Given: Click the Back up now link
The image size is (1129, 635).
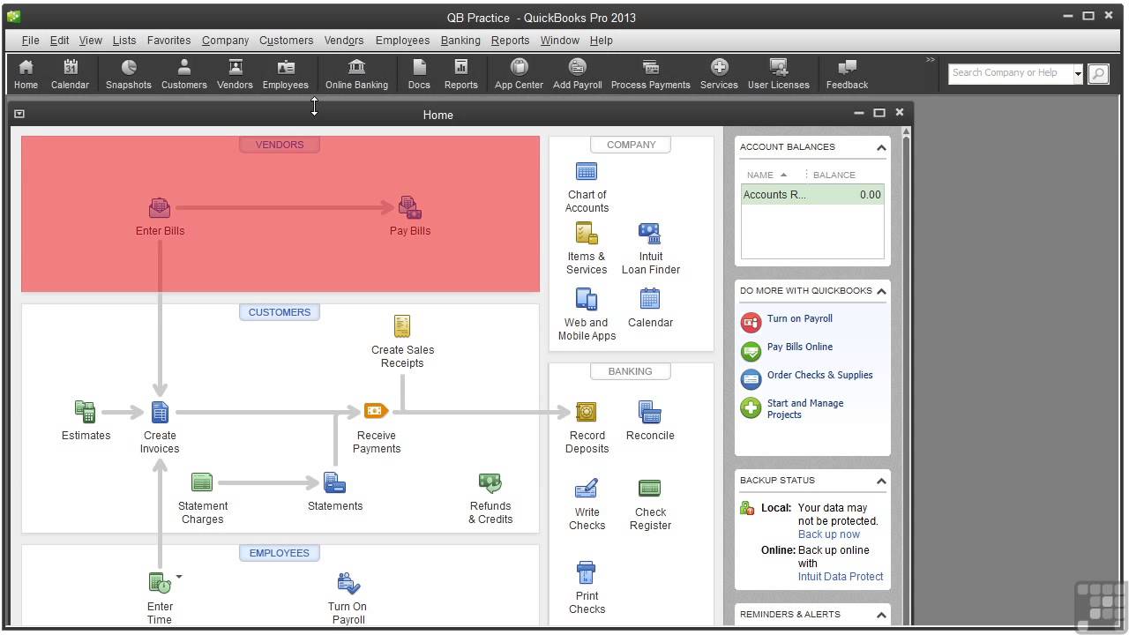Looking at the screenshot, I should [828, 534].
